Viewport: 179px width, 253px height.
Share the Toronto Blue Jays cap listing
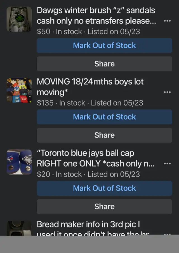[x=104, y=206]
